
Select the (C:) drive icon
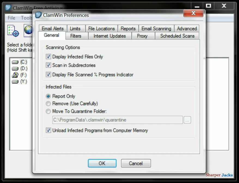pos(15,62)
